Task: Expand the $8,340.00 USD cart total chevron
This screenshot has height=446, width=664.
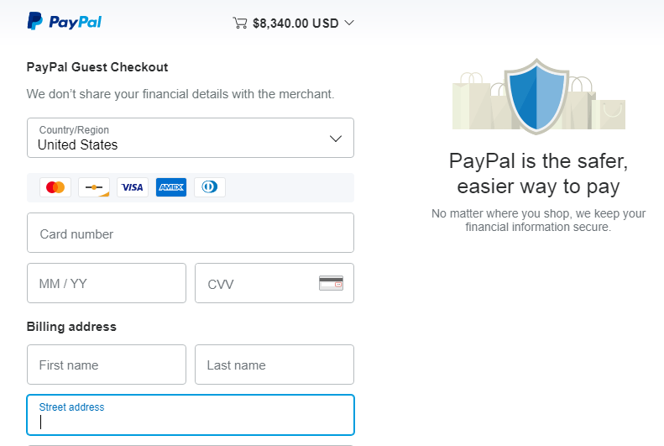Action: point(349,23)
